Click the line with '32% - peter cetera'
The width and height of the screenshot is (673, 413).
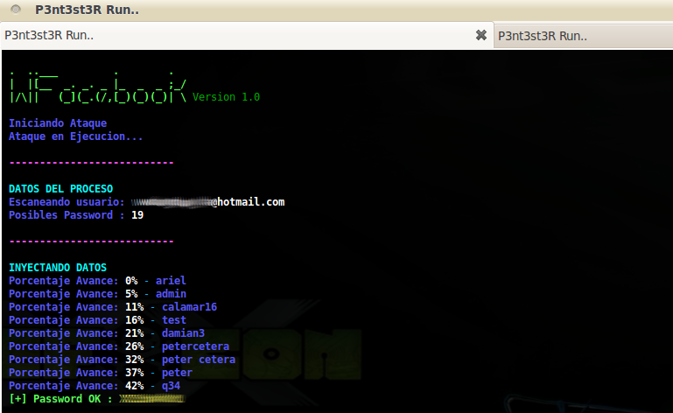point(122,360)
